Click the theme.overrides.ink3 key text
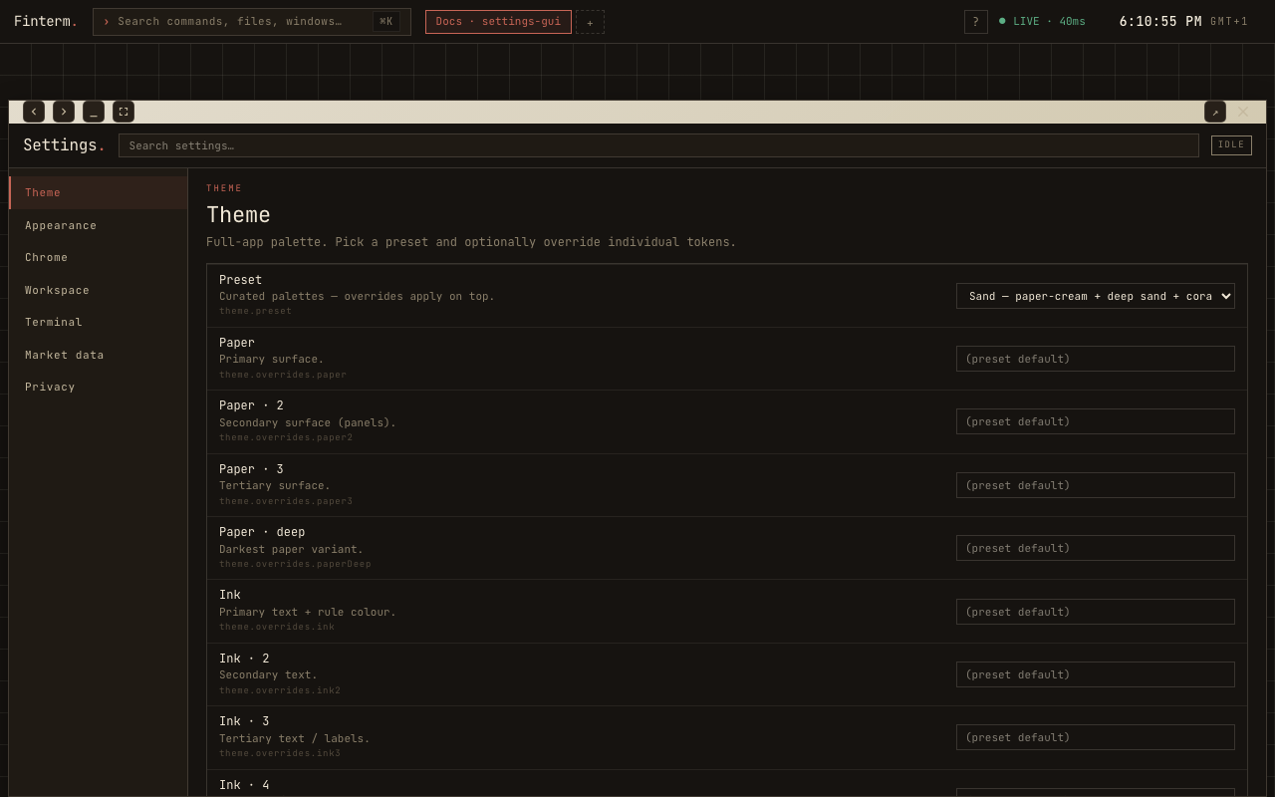The image size is (1275, 797). coord(280,753)
